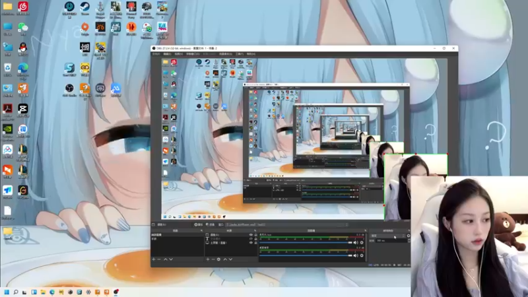Open settings gear of first mixer channel
The width and height of the screenshot is (528, 297).
pos(362,242)
